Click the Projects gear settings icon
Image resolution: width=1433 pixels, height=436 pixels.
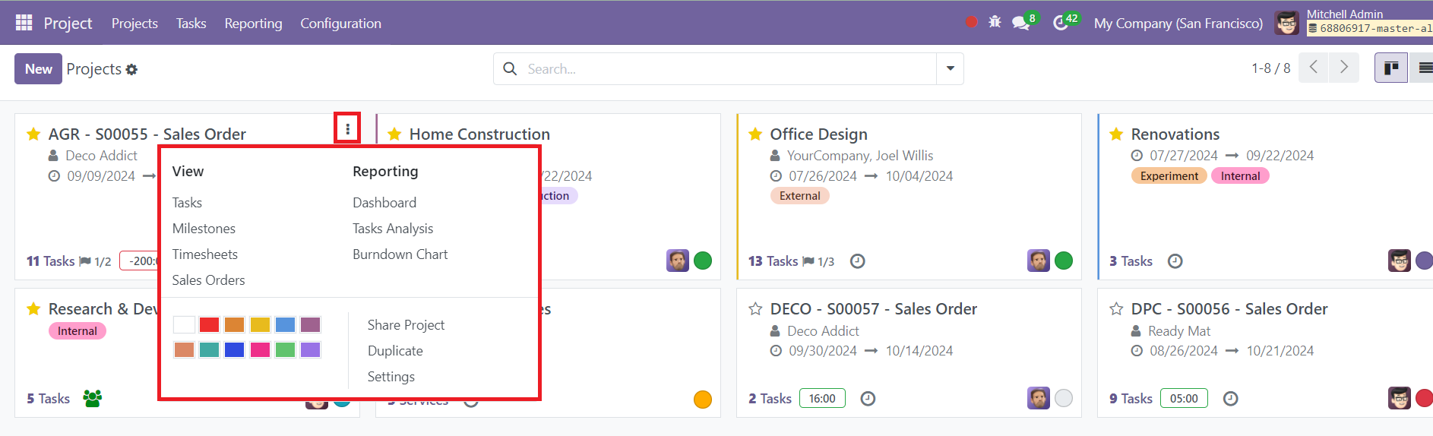pos(131,70)
